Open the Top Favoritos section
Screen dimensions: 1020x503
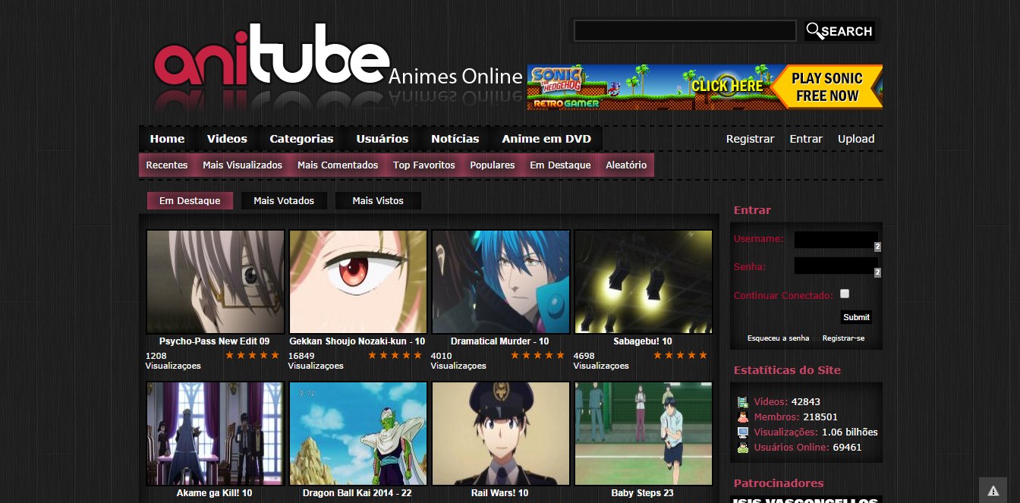423,165
